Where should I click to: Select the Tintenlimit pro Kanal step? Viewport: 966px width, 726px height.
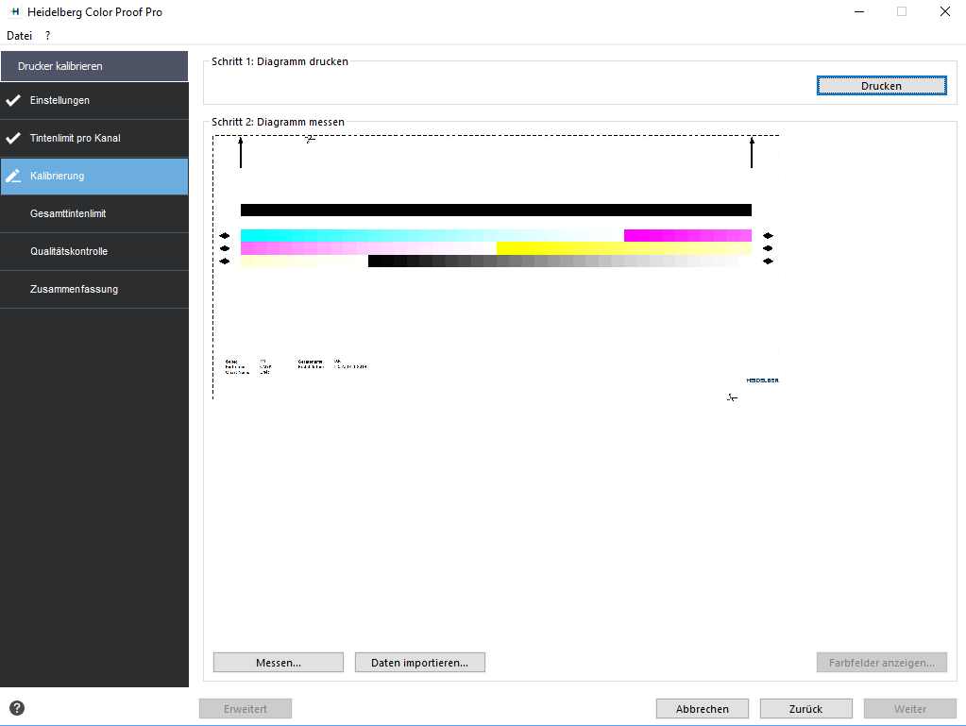[x=94, y=138]
